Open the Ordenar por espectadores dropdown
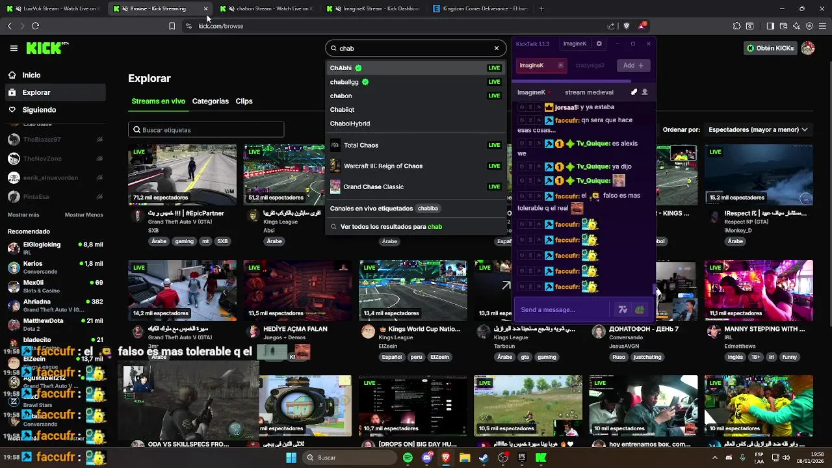The image size is (832, 468). pos(759,130)
